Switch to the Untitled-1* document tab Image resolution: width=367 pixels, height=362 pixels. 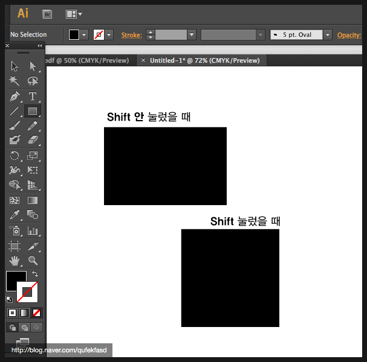205,60
